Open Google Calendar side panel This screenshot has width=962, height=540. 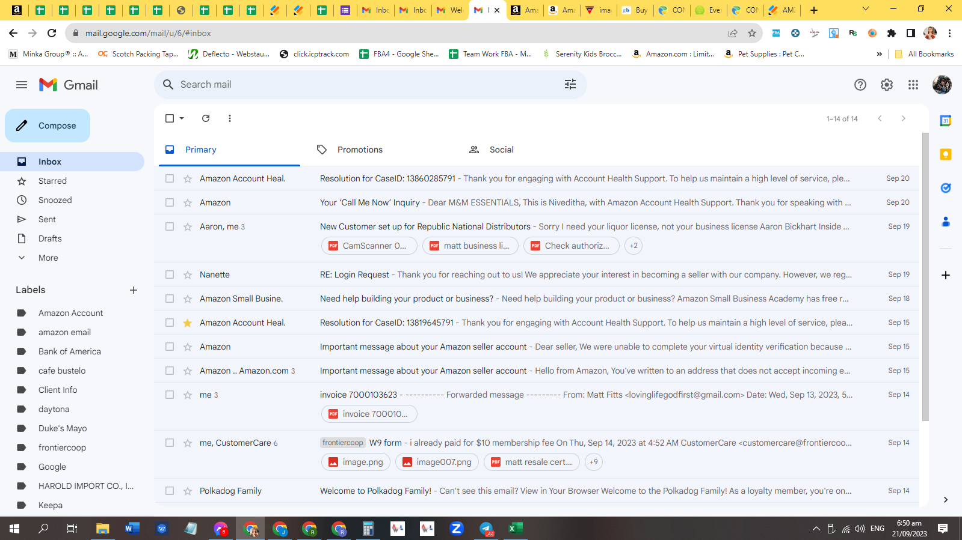(946, 121)
